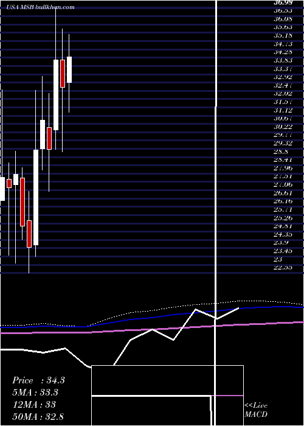Click the '12MA : 33' label
304x426 pixels.
click(34, 405)
